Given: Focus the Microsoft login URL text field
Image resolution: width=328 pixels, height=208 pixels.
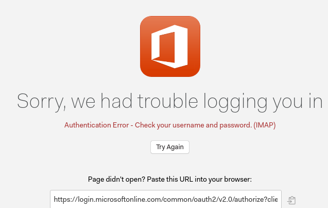Looking at the screenshot, I should point(166,199).
